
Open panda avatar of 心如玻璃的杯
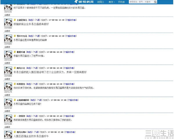point(8,103)
